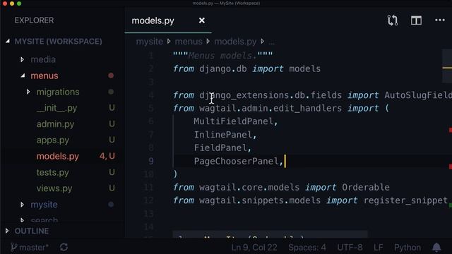Expand the OUTLINE panel
Image resolution: width=452 pixels, height=254 pixels.
pyautogui.click(x=7, y=231)
